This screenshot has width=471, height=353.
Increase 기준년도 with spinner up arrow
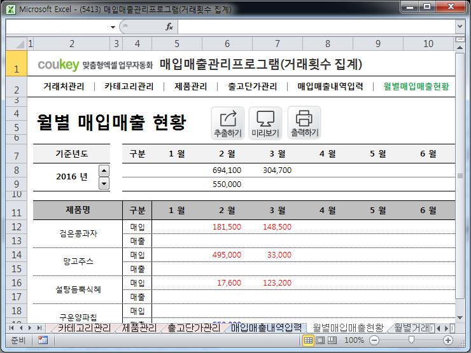click(104, 171)
